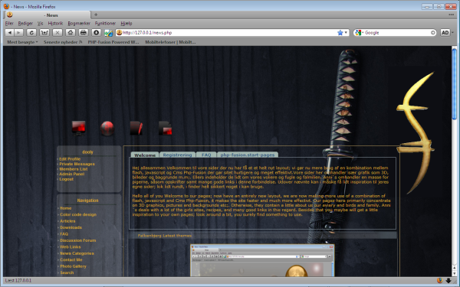The image size is (460, 287).
Task: Click the Print icon in the toolbar
Action: 84,33
